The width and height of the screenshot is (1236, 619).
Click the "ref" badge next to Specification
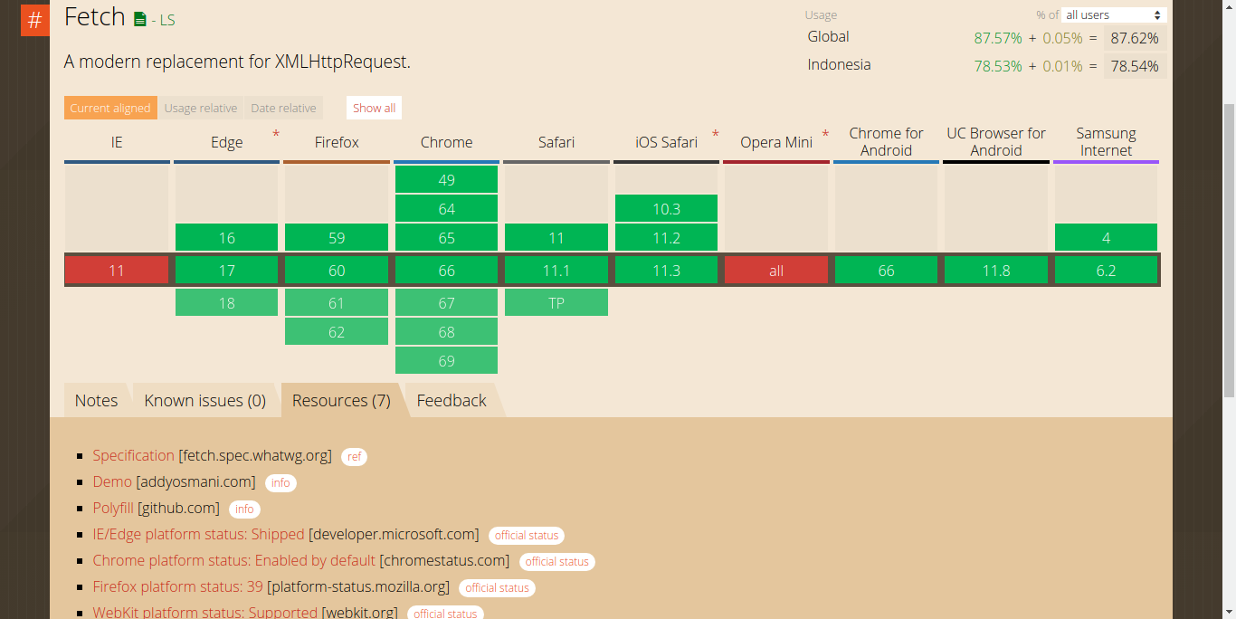click(x=354, y=456)
